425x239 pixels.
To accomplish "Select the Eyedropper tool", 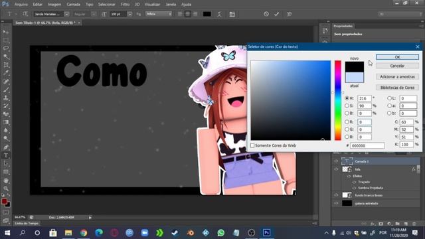I will [x=6, y=73].
